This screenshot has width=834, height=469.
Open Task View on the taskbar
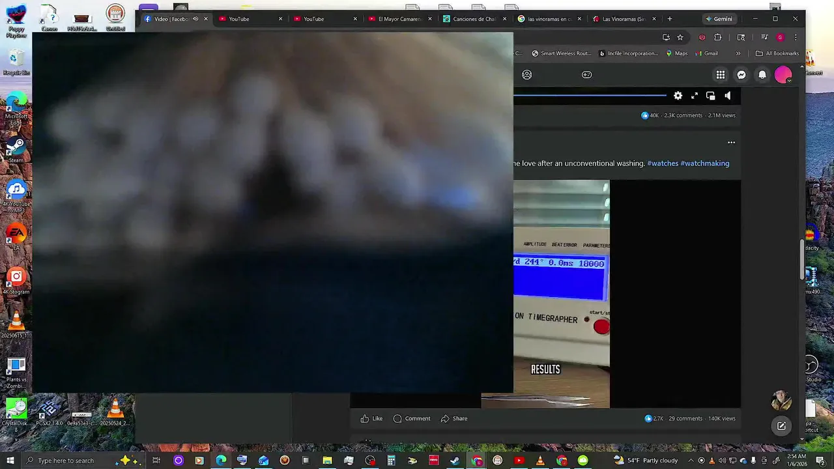click(x=156, y=461)
